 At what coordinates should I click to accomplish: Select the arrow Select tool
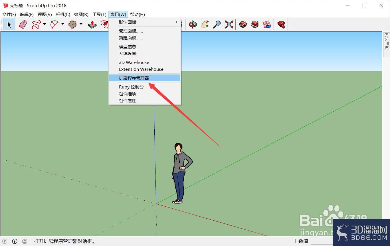tap(9, 25)
